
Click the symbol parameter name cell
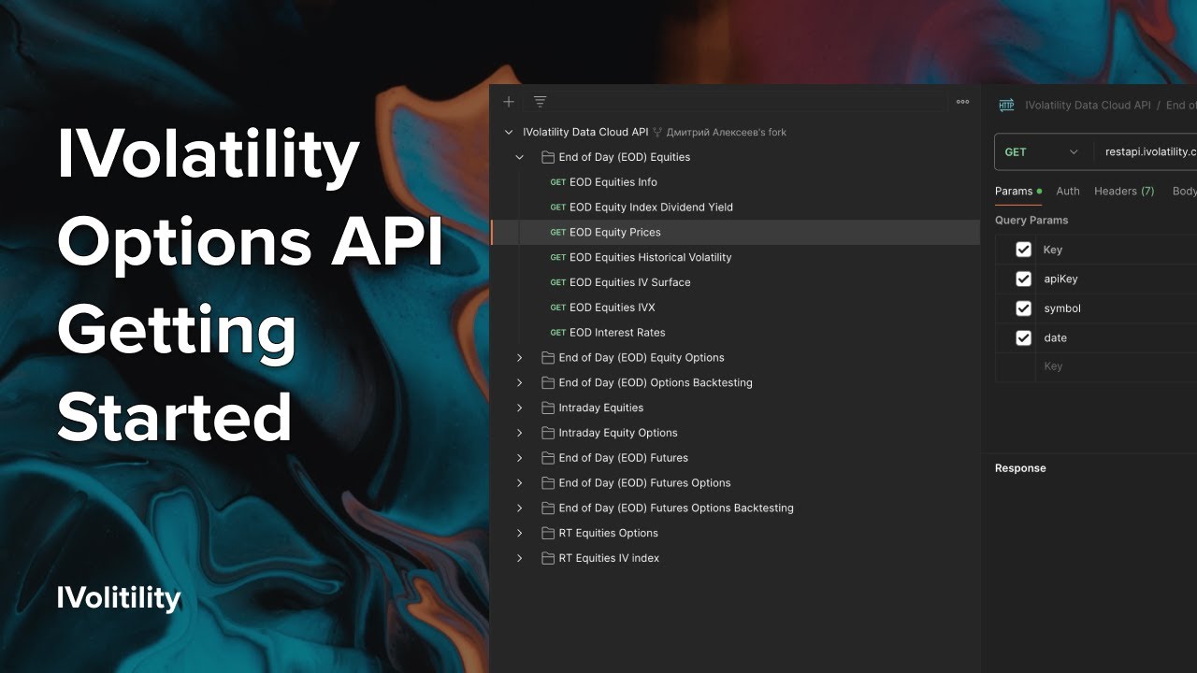pyautogui.click(x=1117, y=308)
